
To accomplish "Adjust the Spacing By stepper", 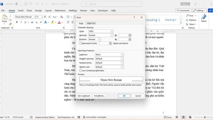I will click(130, 35).
